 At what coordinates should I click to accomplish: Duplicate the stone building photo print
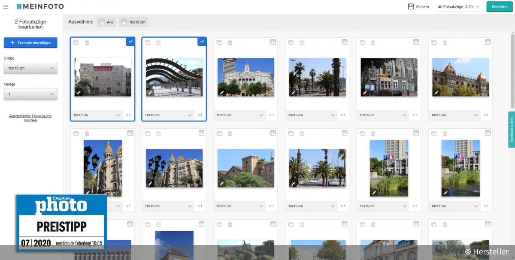[76, 42]
